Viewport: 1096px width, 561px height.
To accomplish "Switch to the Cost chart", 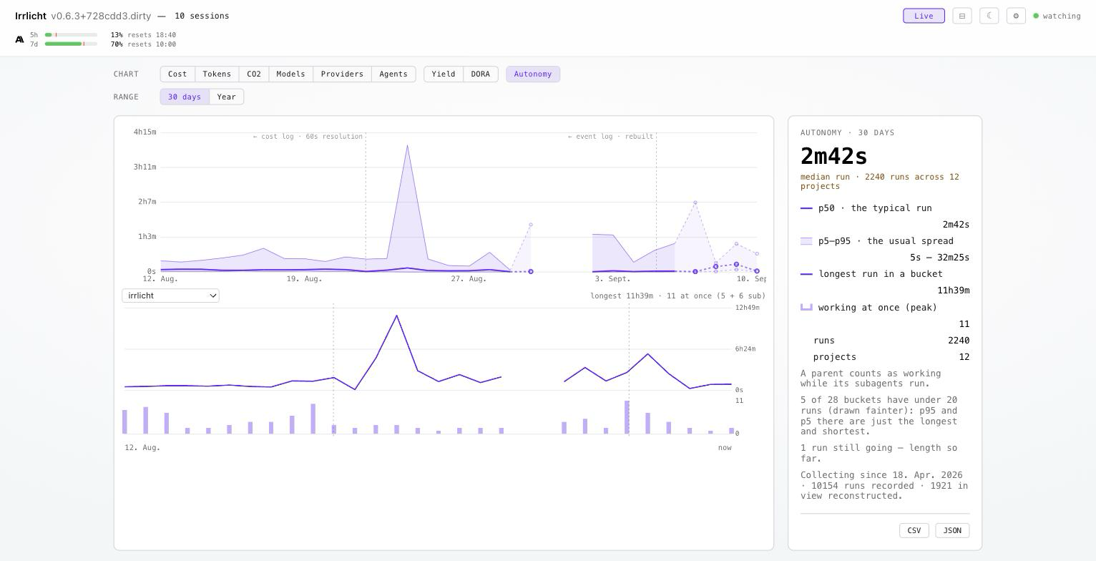I will [177, 74].
